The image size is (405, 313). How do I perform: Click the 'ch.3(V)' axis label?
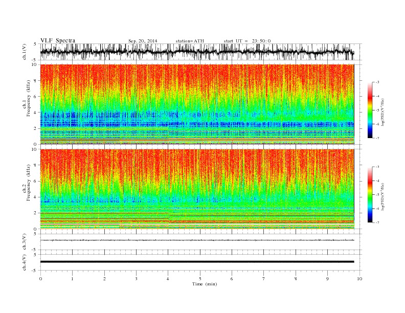pyautogui.click(x=24, y=242)
